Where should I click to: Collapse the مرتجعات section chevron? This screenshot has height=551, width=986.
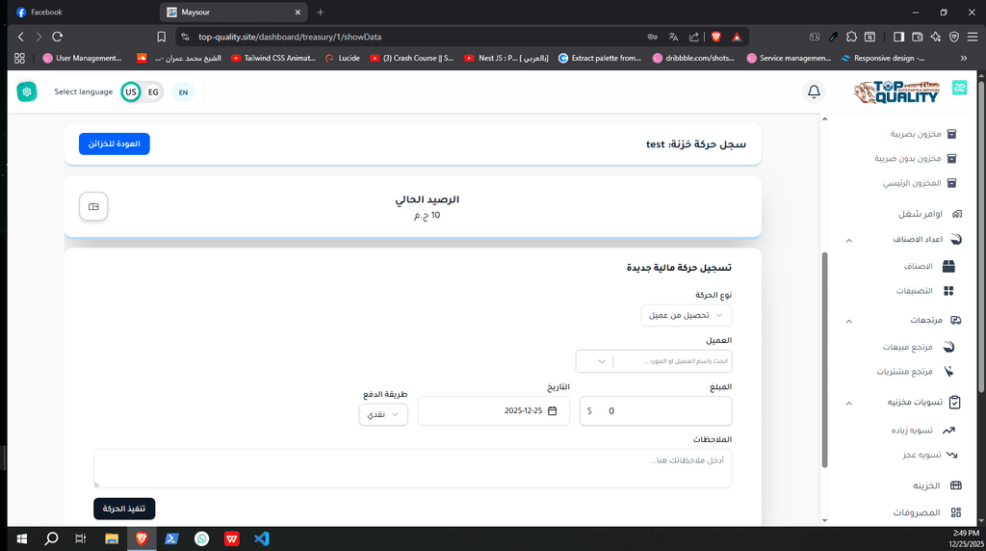pyautogui.click(x=849, y=322)
